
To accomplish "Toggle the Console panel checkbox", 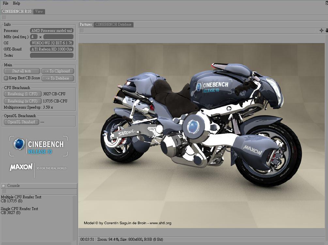I will (4, 186).
